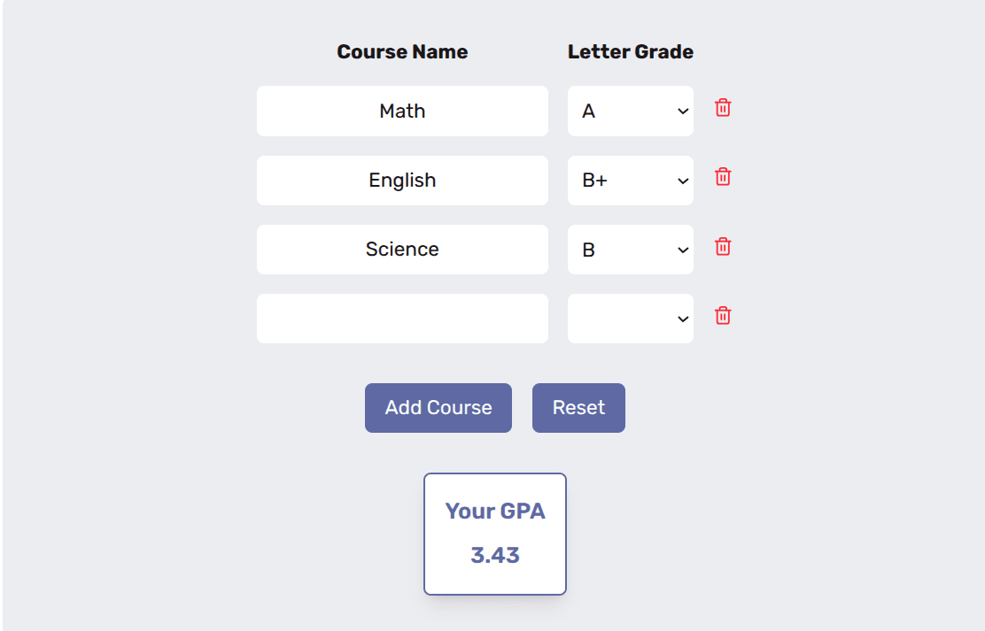Delete the Science row via trash icon
Screen dimensions: 985x631
point(722,247)
